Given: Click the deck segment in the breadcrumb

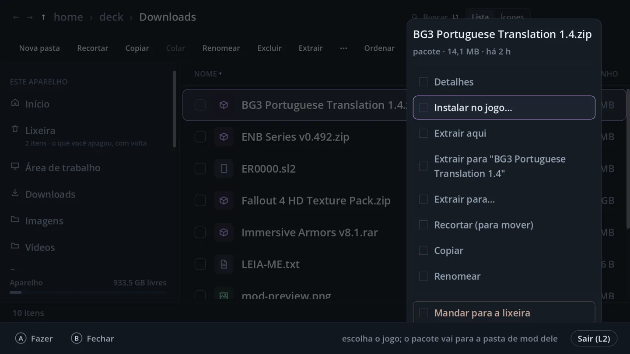Looking at the screenshot, I should (x=112, y=17).
